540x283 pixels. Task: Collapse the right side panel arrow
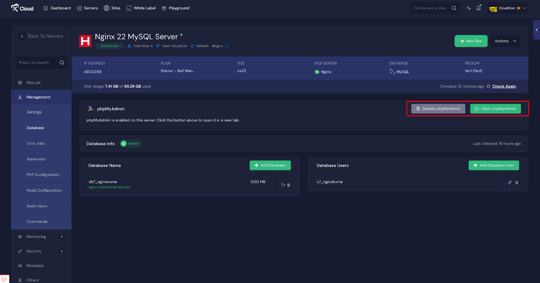[536, 30]
